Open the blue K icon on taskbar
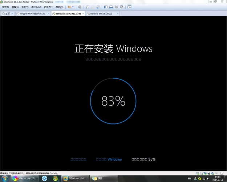 pos(44,178)
